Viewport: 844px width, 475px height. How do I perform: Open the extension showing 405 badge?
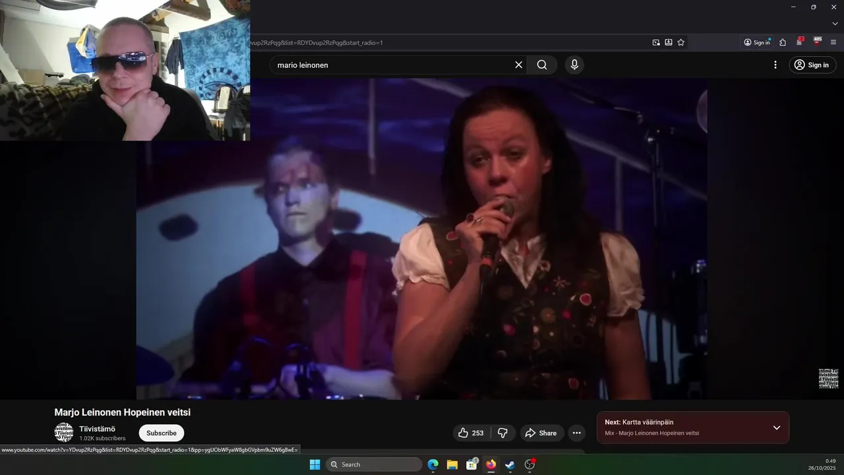point(818,42)
